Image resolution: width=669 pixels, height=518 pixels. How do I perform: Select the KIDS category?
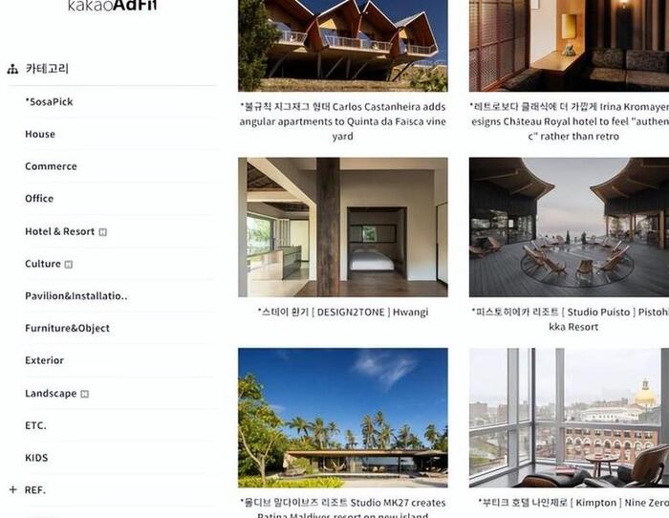tap(36, 458)
